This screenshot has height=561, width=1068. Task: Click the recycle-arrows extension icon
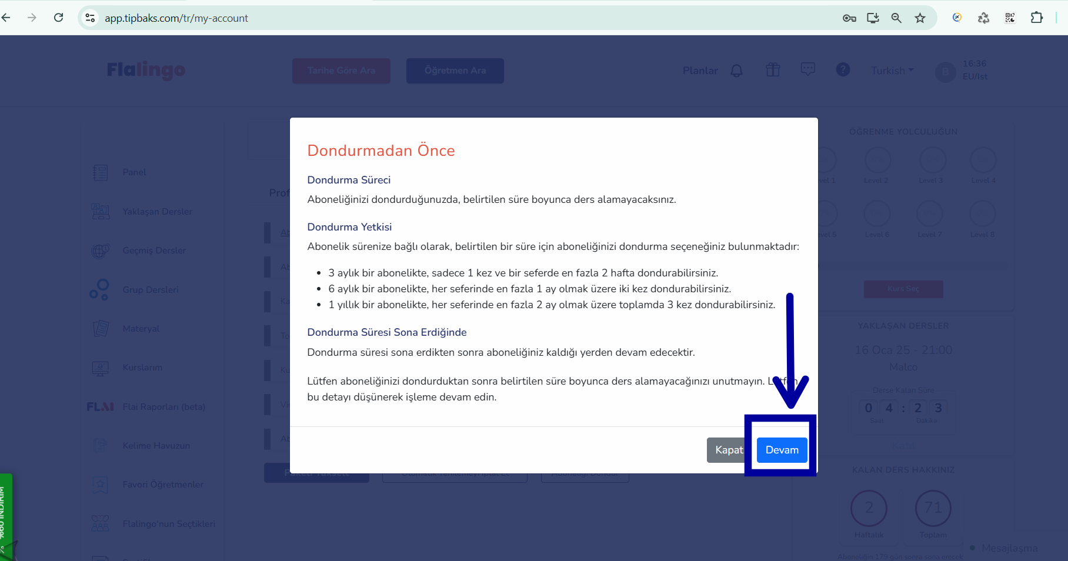[983, 18]
